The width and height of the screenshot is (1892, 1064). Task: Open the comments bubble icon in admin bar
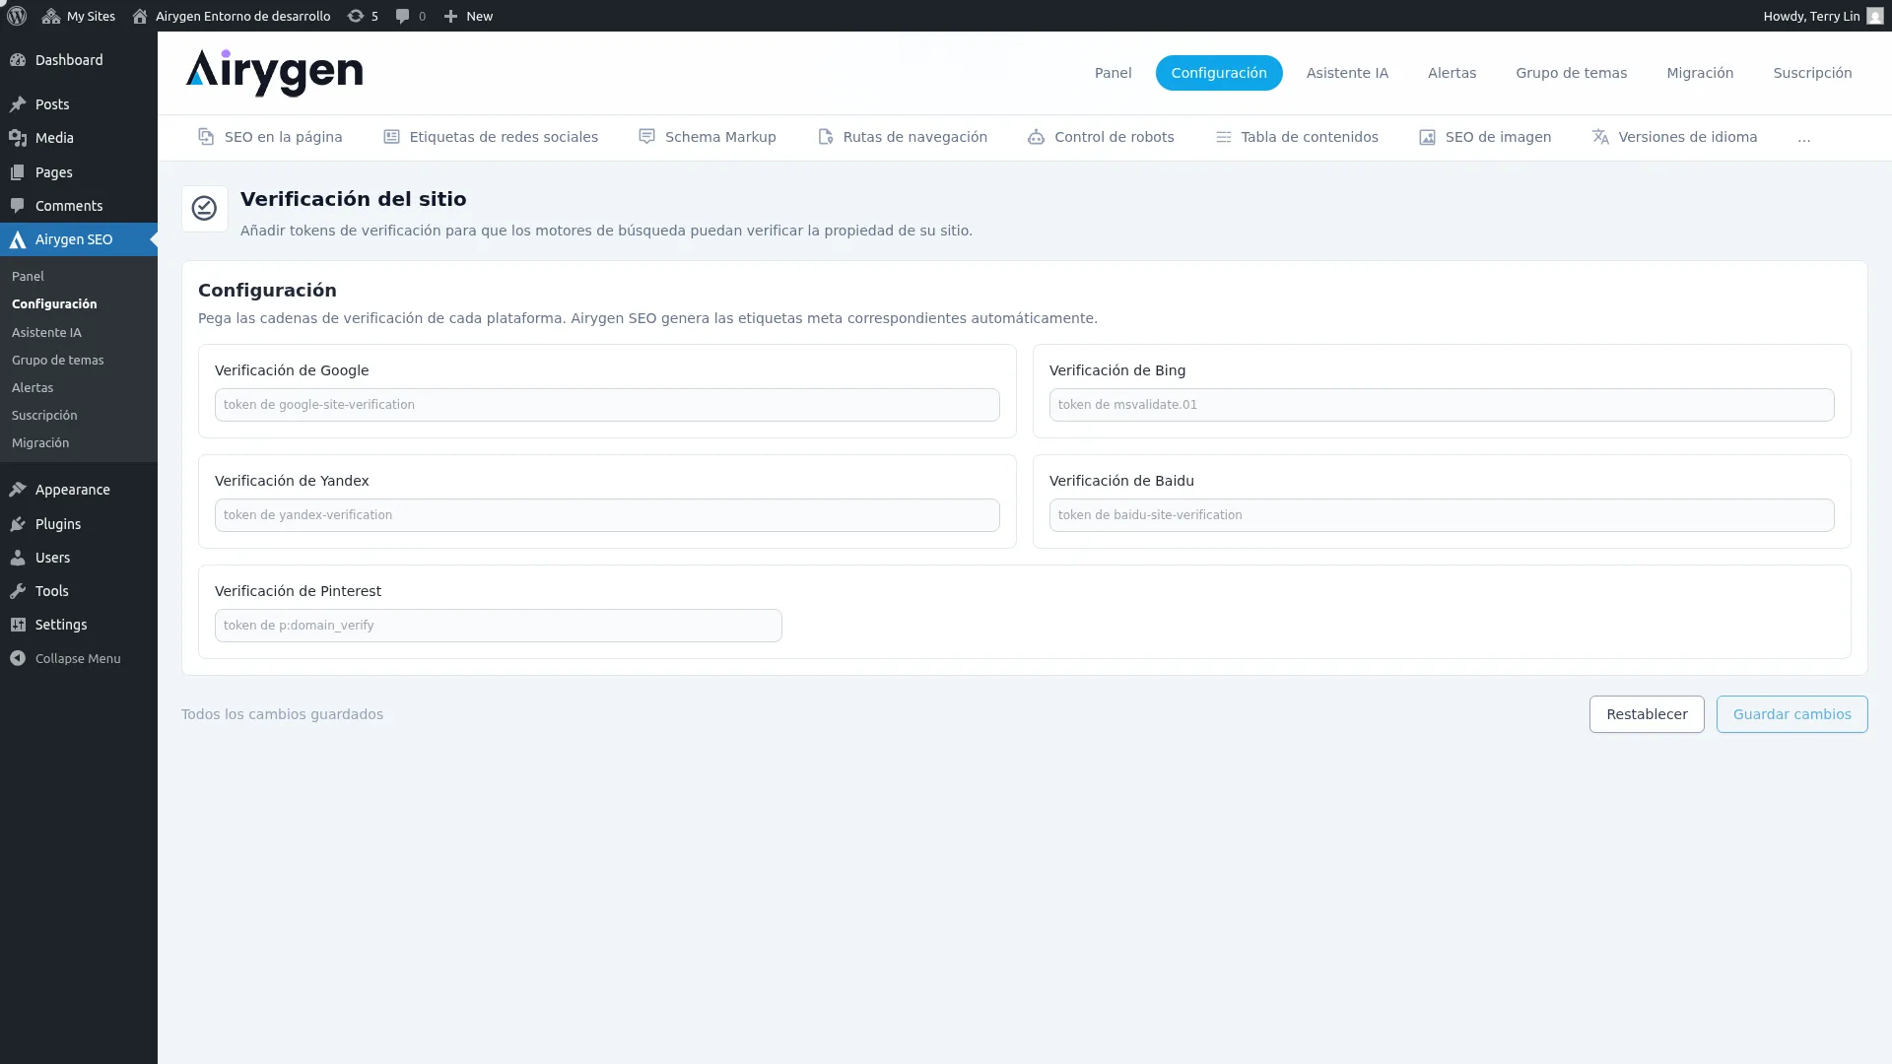pos(402,16)
